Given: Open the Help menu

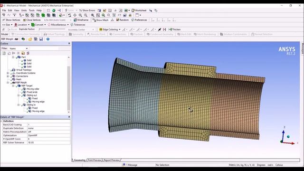Looking at the screenshot, I should click(39, 10).
